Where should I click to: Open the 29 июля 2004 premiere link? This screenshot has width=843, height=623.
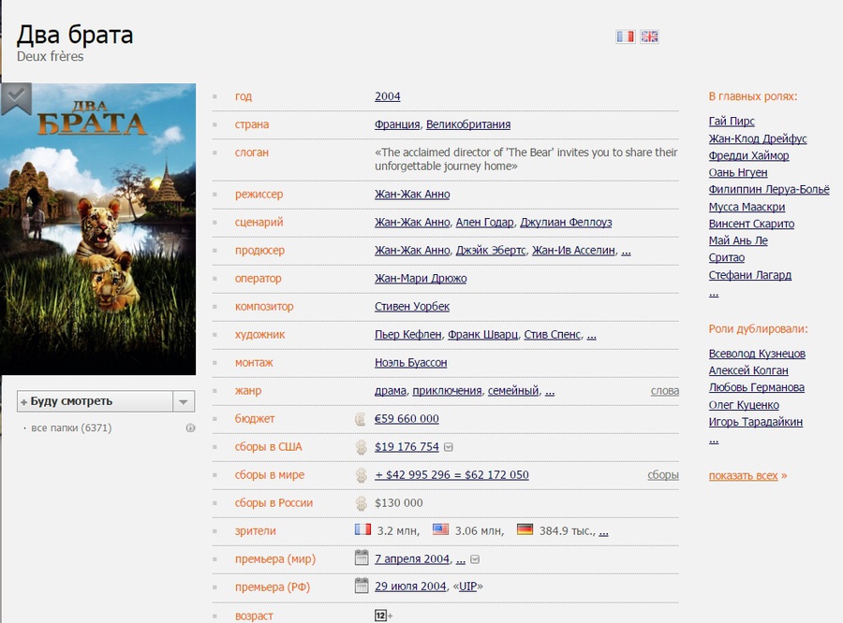[410, 587]
